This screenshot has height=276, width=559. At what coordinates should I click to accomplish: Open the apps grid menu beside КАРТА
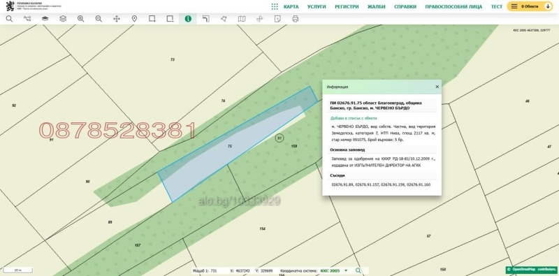[275, 6]
